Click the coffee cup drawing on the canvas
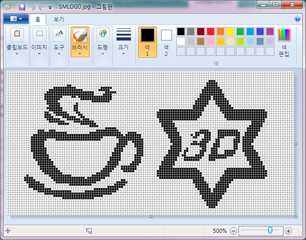This screenshot has width=306, height=240. pyautogui.click(x=84, y=142)
